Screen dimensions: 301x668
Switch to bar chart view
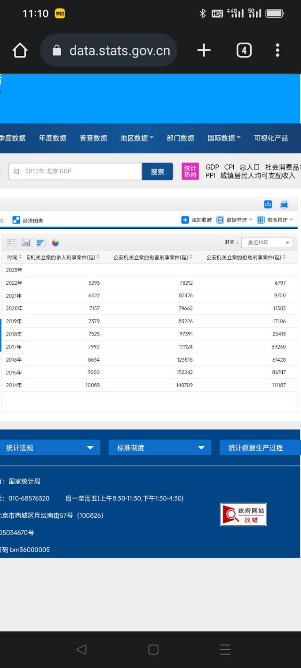tap(26, 243)
